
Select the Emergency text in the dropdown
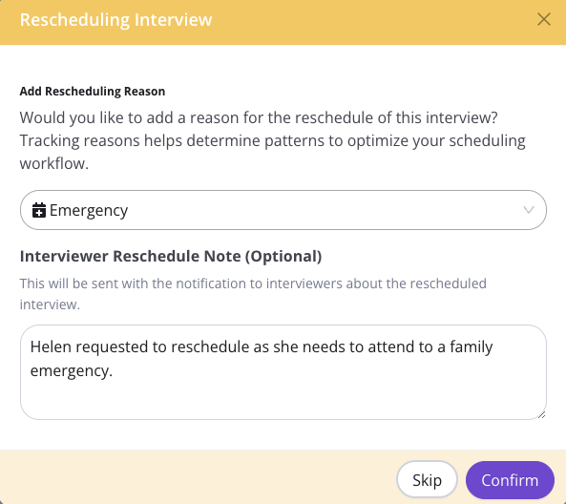[89, 210]
